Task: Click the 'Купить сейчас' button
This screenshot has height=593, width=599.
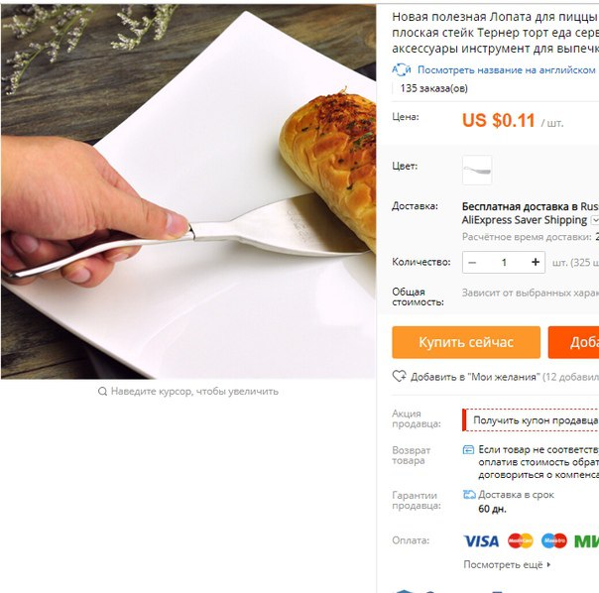Action: (x=466, y=342)
